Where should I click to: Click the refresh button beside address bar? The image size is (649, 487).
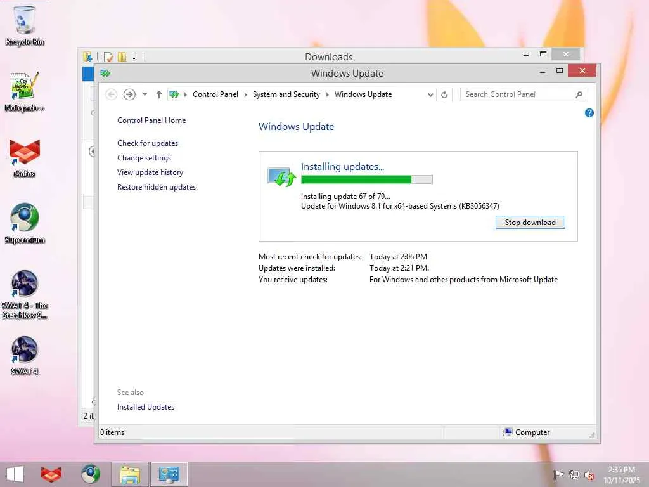(x=444, y=95)
